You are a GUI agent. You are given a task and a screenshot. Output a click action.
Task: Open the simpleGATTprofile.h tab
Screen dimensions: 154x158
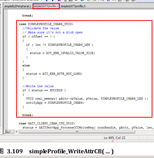(73, 6)
